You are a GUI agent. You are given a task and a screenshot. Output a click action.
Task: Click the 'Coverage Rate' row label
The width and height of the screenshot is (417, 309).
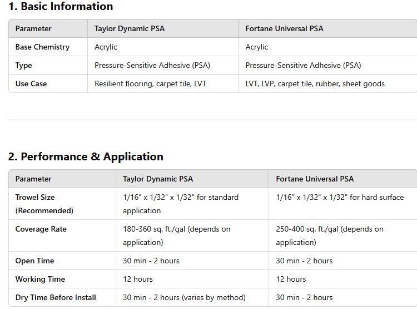[x=41, y=229]
